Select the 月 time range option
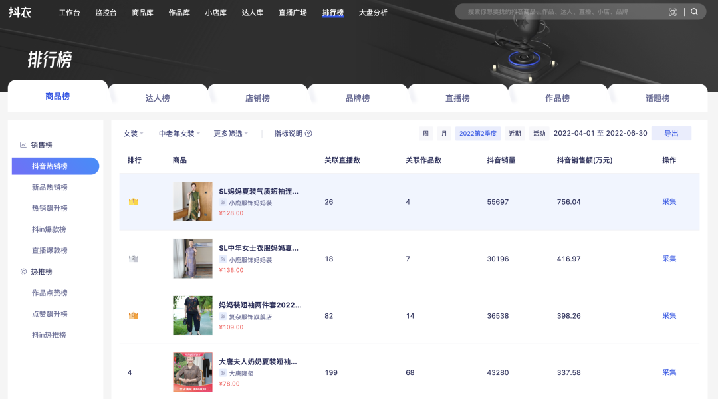The height and width of the screenshot is (399, 718). tap(444, 134)
